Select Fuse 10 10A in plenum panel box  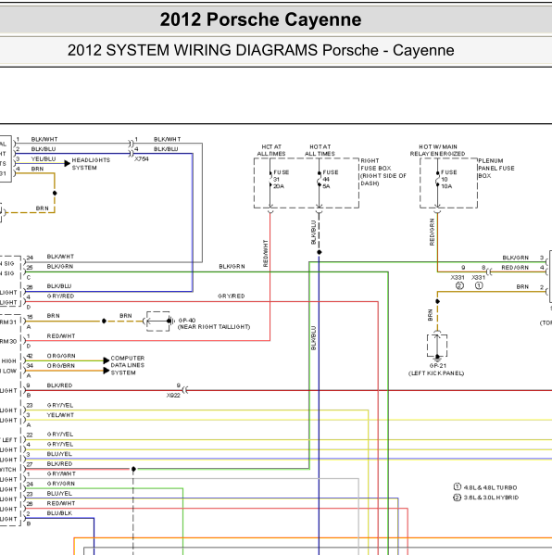[438, 180]
